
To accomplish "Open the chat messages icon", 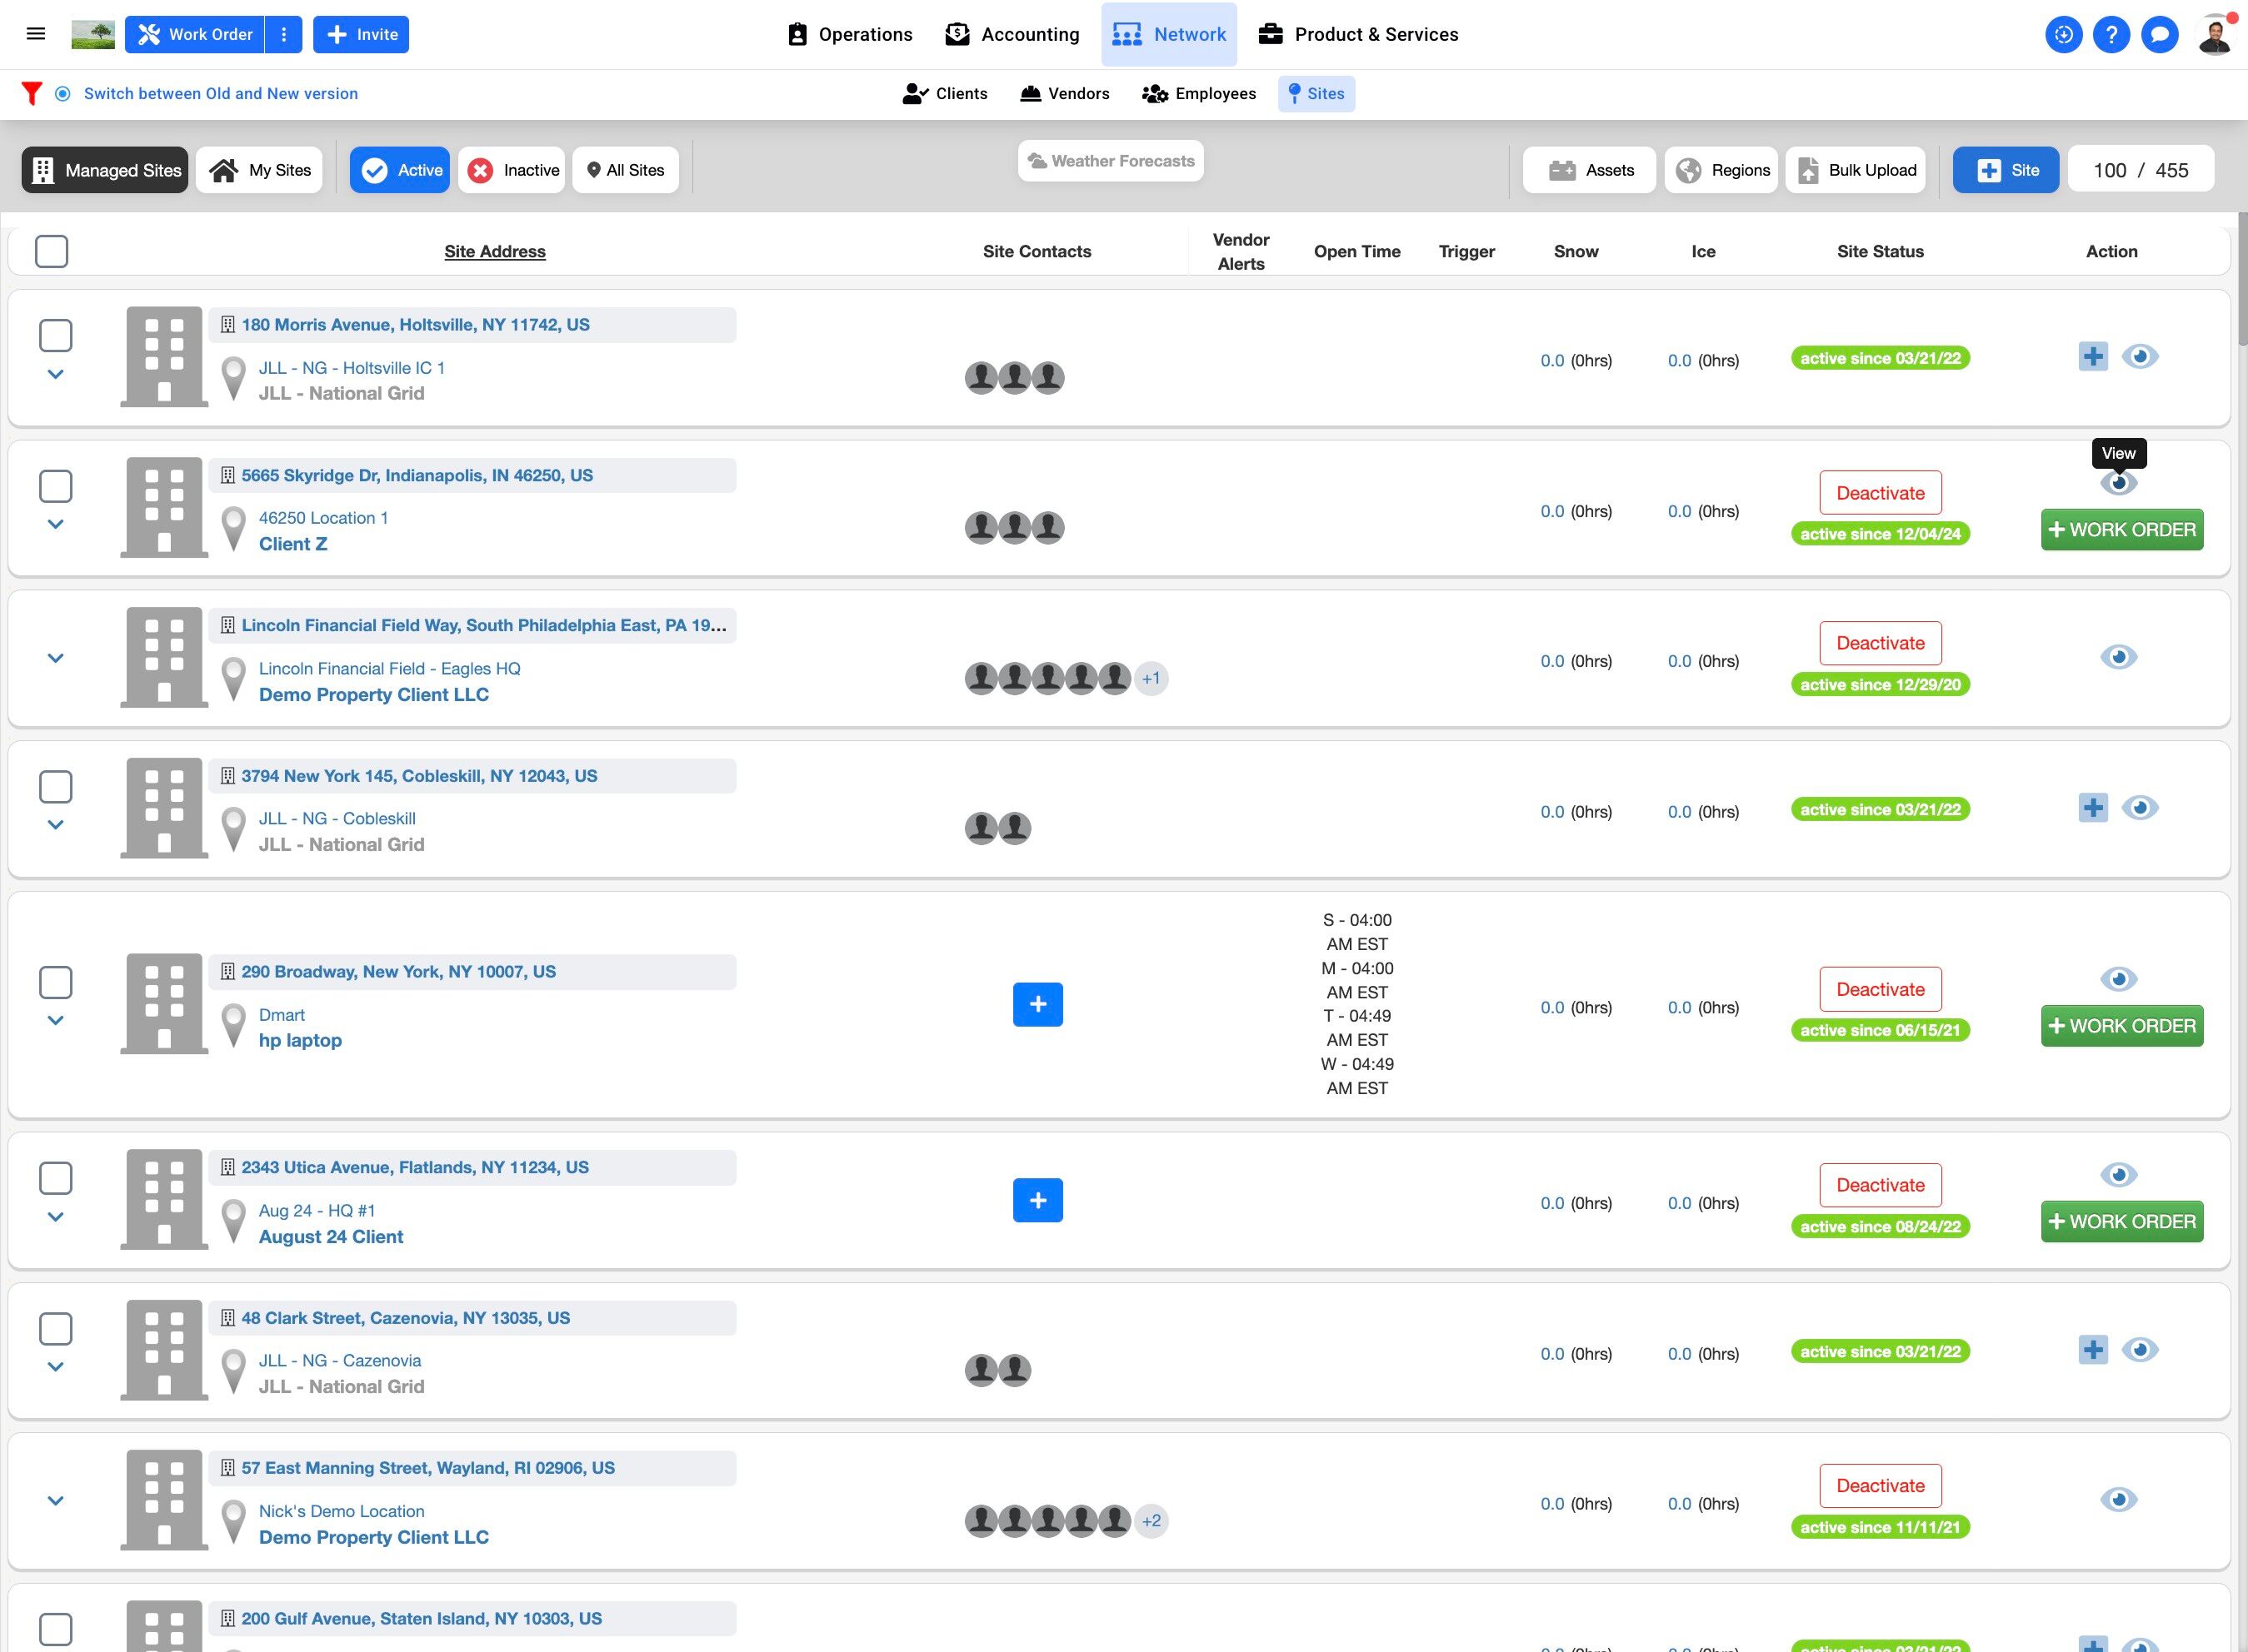I will click(x=2159, y=35).
